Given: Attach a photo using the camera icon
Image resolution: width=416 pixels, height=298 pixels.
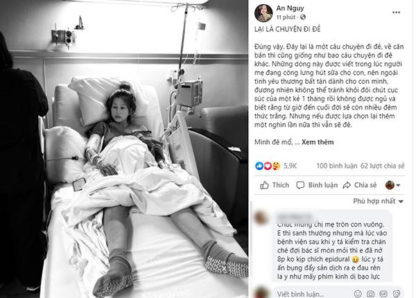Looking at the screenshot, I should [371, 293].
